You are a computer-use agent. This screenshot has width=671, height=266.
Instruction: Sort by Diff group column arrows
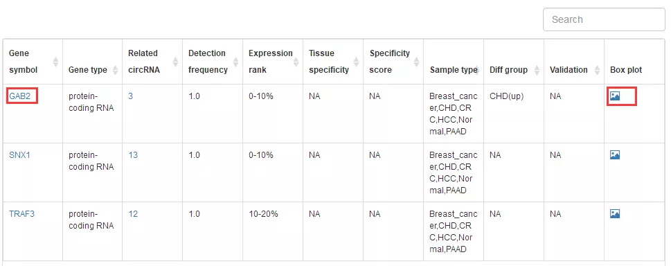(x=537, y=70)
